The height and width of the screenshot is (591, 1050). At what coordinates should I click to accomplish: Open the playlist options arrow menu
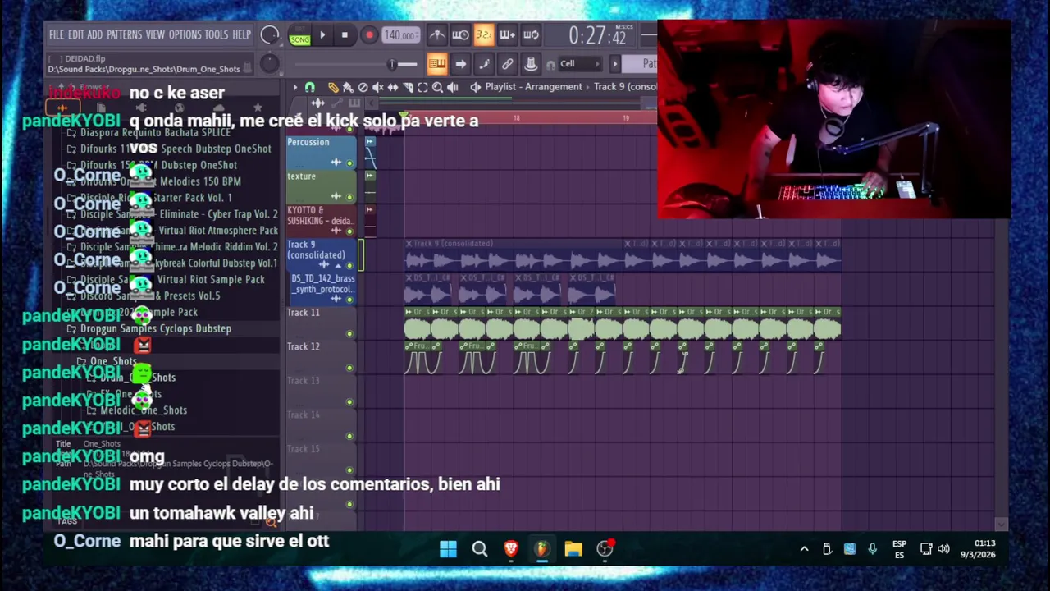click(x=295, y=87)
